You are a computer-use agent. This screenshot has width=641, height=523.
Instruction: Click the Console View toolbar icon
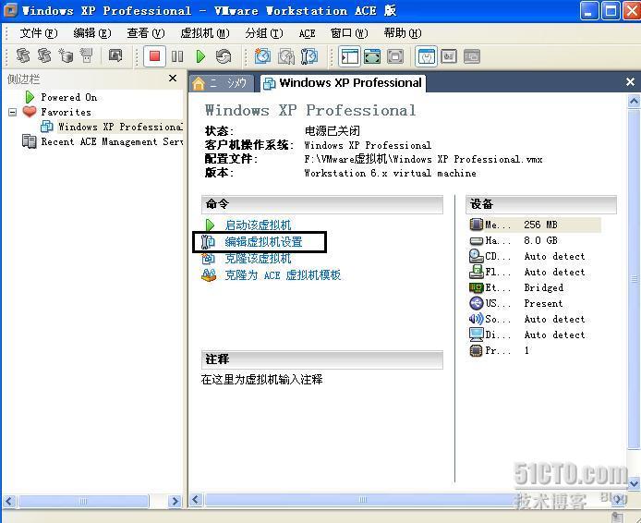coord(472,56)
